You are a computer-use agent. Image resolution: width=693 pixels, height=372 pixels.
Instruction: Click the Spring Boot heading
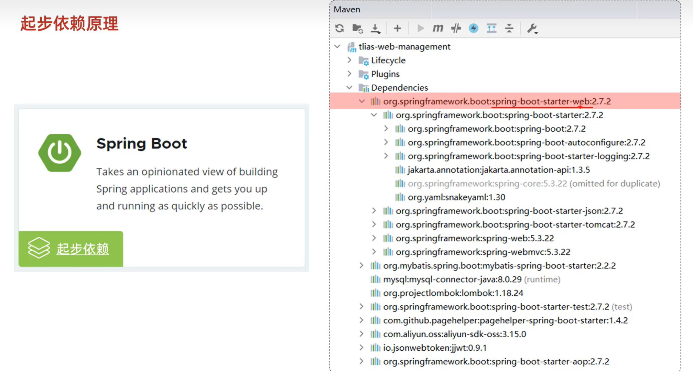pyautogui.click(x=142, y=143)
